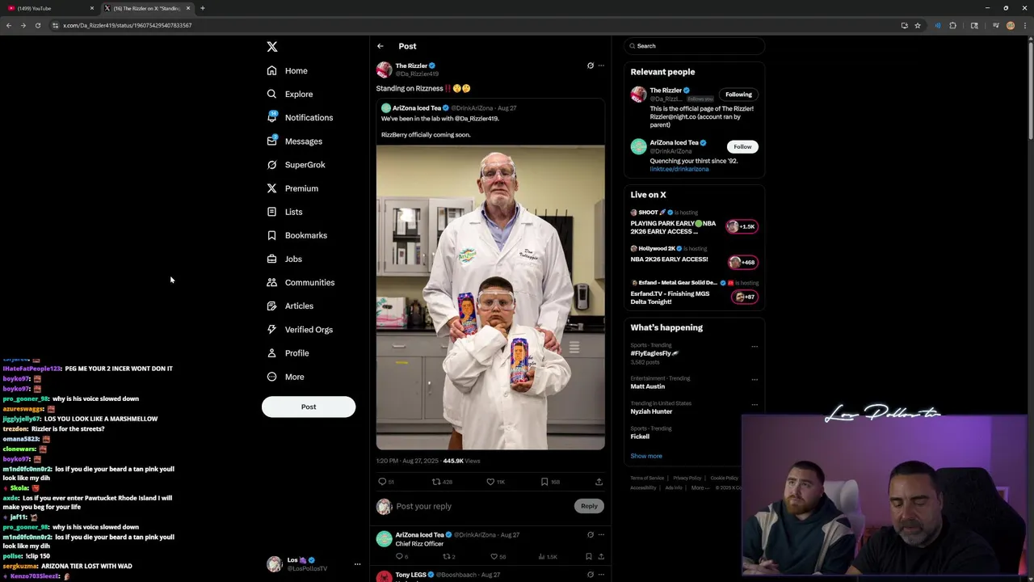This screenshot has width=1034, height=582.
Task: Click the Communities icon in sidebar
Action: 271,282
